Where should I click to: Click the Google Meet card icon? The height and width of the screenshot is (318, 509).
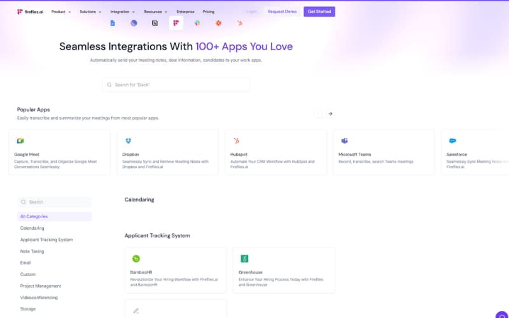coord(20,141)
